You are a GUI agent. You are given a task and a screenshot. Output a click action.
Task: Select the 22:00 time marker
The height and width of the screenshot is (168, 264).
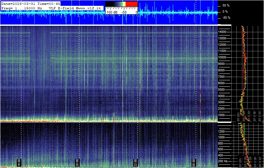pos(136,163)
